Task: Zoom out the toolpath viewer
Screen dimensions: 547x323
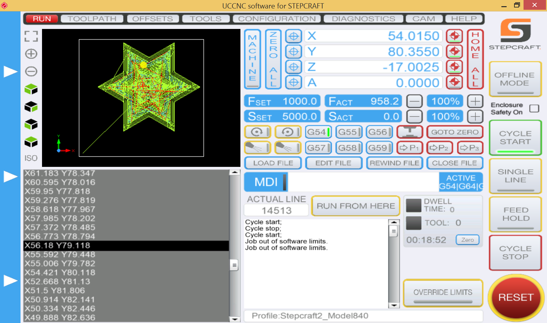Action: [x=31, y=72]
